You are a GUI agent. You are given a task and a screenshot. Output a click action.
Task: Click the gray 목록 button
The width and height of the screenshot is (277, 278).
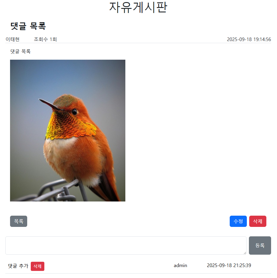point(19,221)
